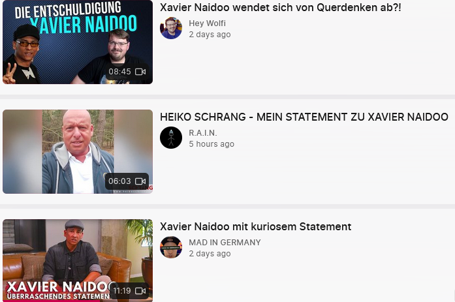
Task: Open the Überraschendes Statement video thumbnail
Action: point(78,260)
